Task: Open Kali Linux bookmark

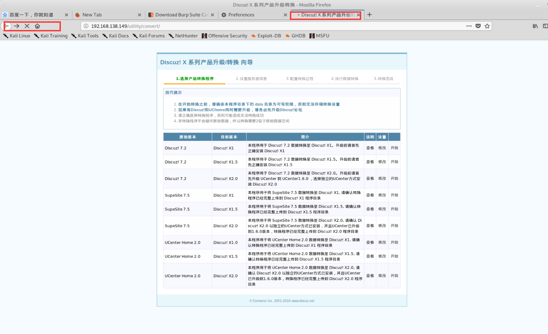Action: pos(16,35)
